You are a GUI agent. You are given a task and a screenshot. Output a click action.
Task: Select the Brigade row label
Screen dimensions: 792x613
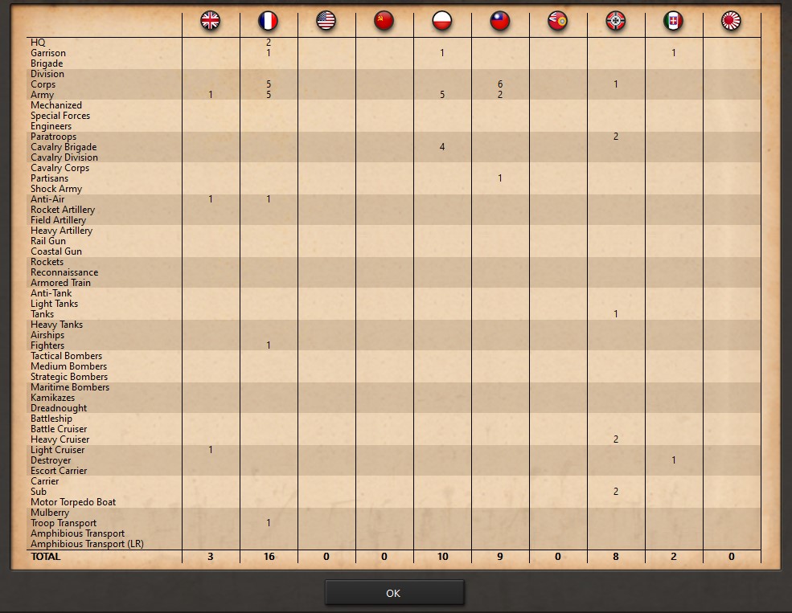[47, 63]
